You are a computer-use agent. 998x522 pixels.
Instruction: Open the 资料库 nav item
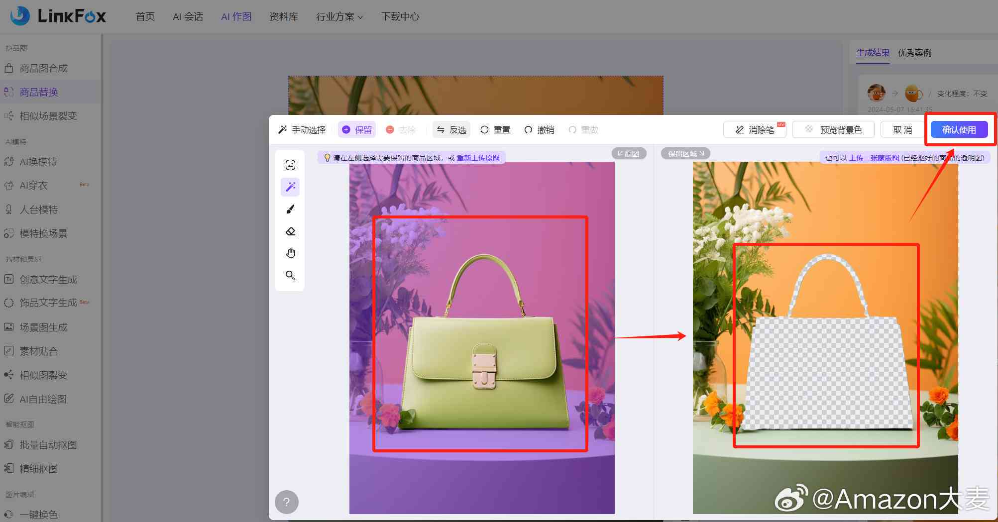pos(284,16)
